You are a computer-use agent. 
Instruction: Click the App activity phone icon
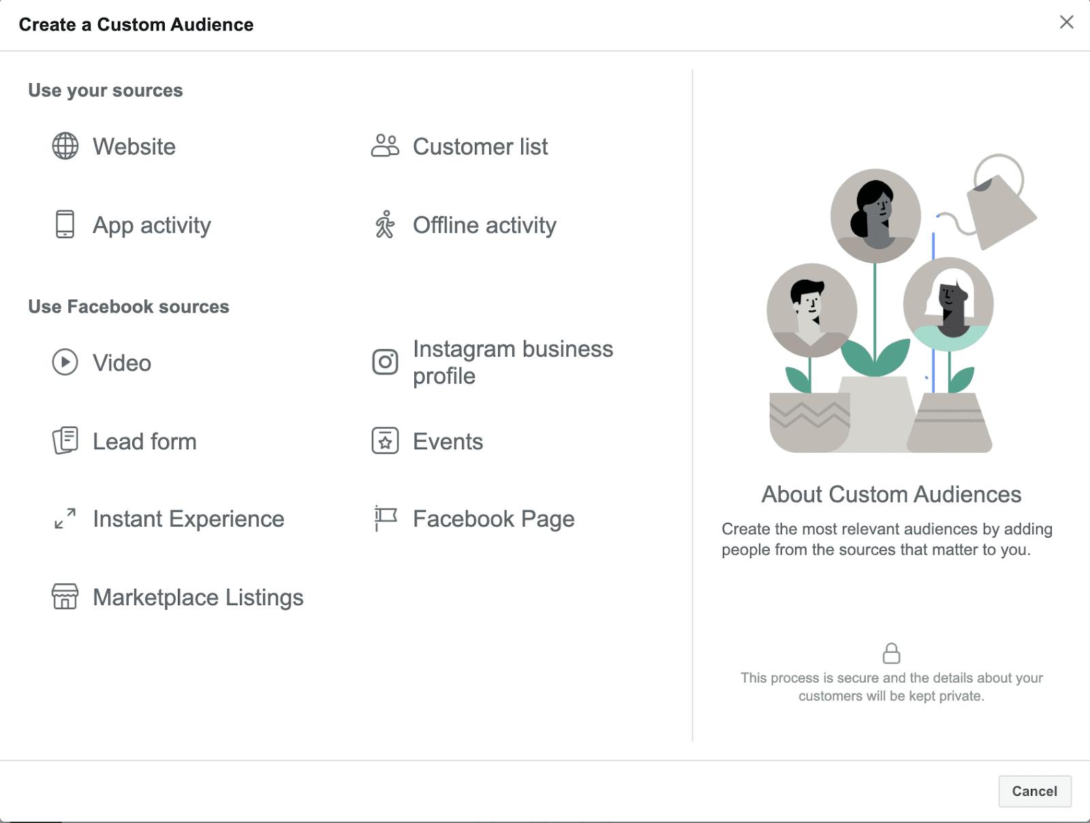[x=65, y=225]
